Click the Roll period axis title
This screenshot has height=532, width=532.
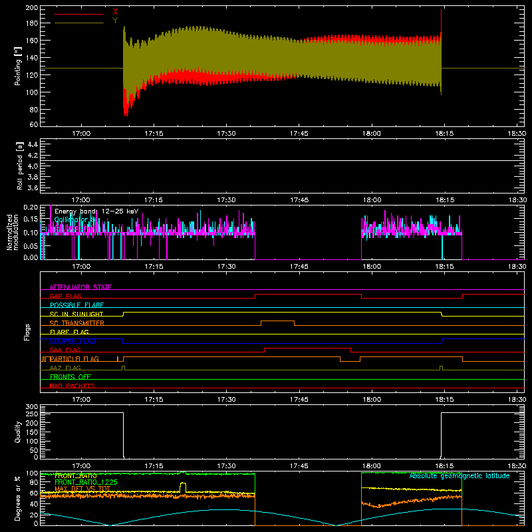(19, 166)
